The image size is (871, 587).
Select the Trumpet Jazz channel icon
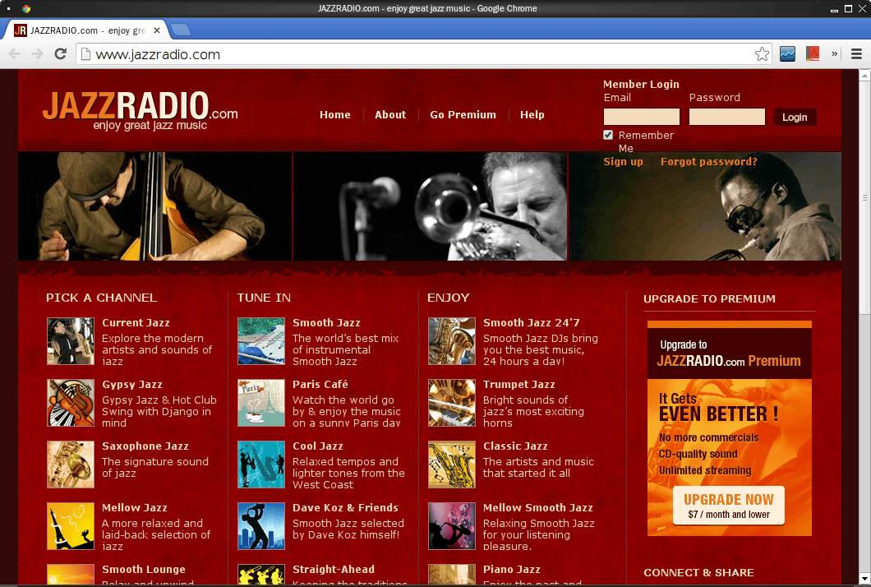[452, 403]
